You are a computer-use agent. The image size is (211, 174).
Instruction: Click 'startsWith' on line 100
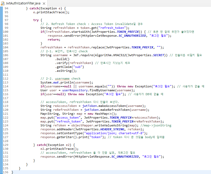(x=80, y=32)
